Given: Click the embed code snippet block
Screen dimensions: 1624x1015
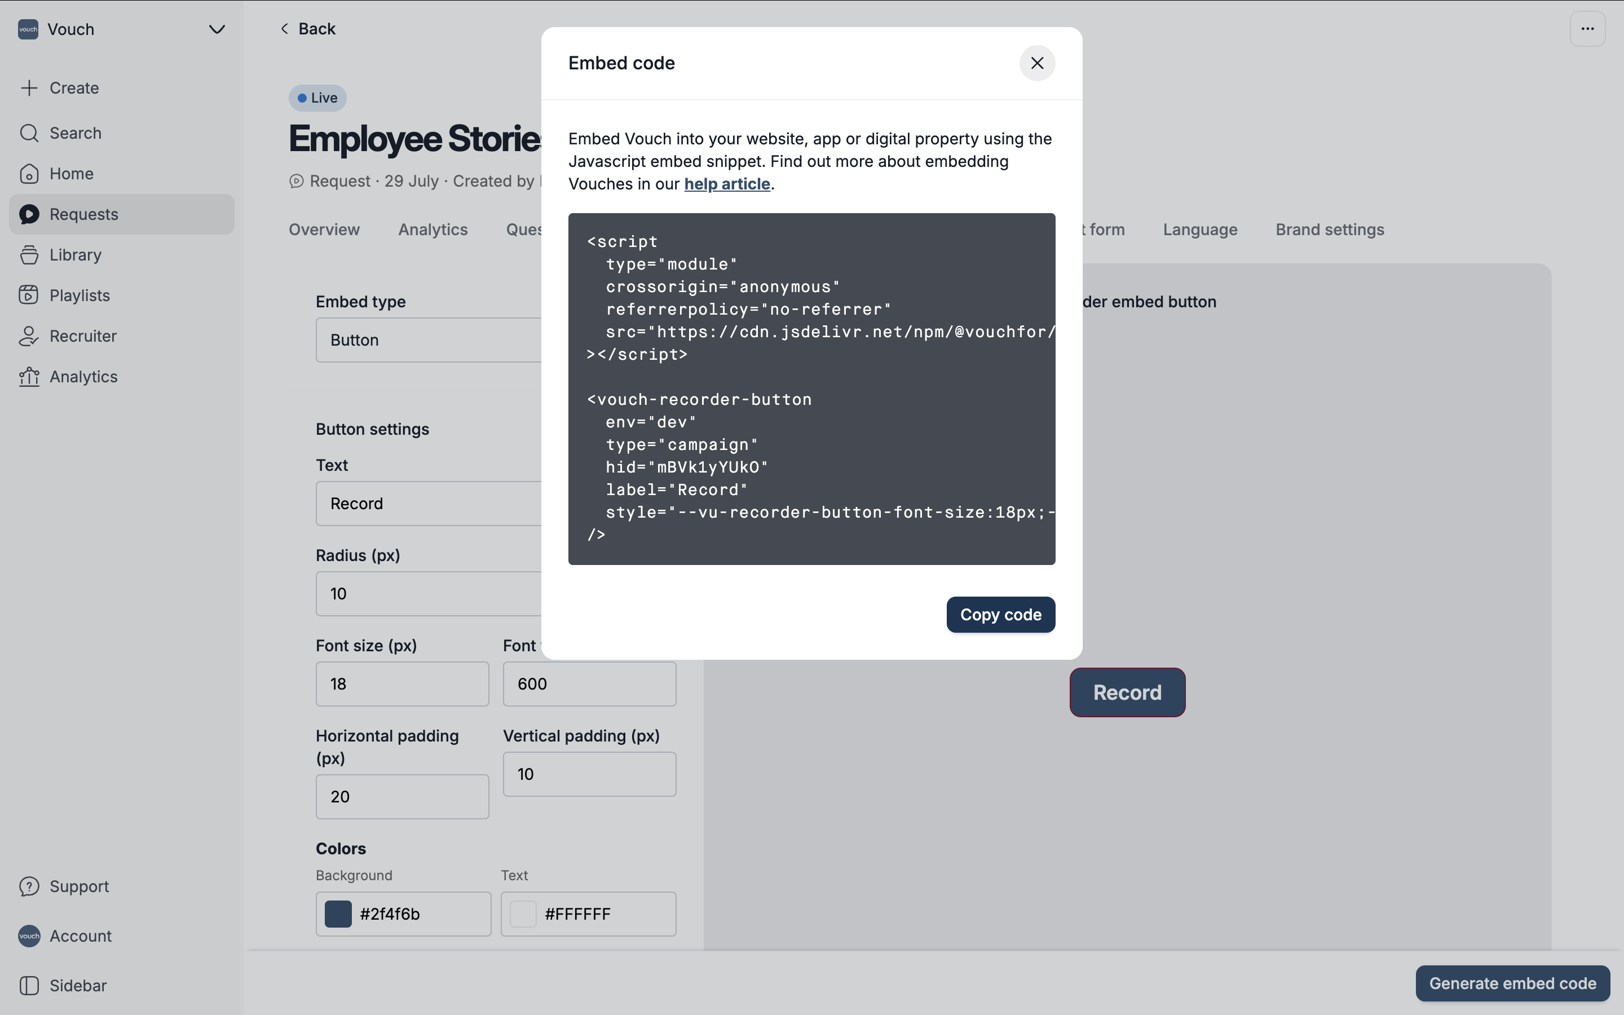Looking at the screenshot, I should [x=811, y=389].
